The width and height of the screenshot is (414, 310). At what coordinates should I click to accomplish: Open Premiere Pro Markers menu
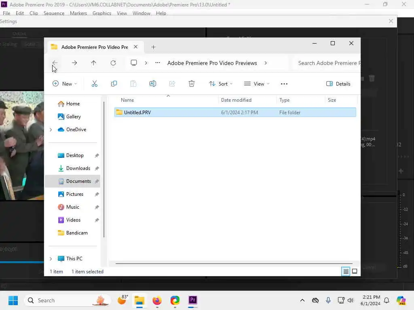pyautogui.click(x=78, y=13)
